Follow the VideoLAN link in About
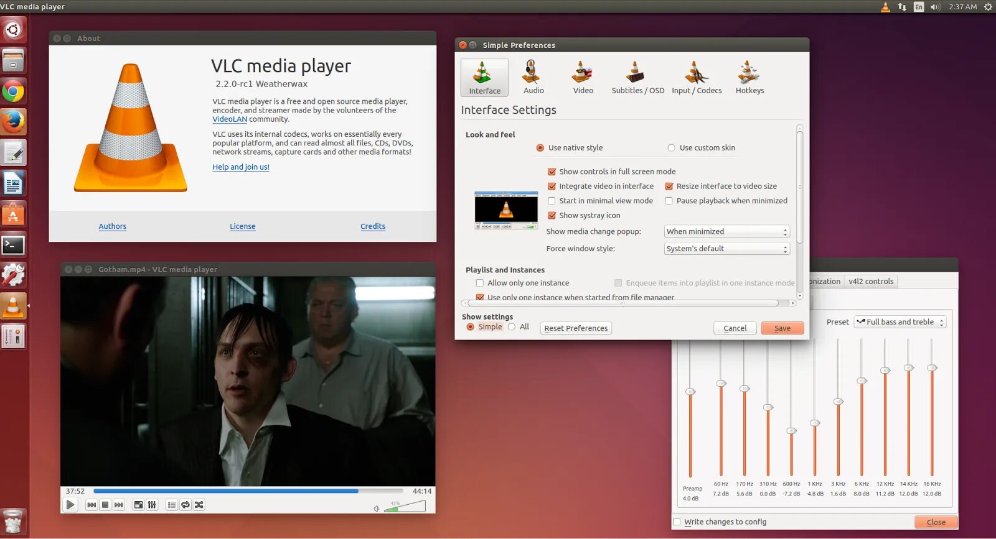This screenshot has height=539, width=996. (x=230, y=119)
